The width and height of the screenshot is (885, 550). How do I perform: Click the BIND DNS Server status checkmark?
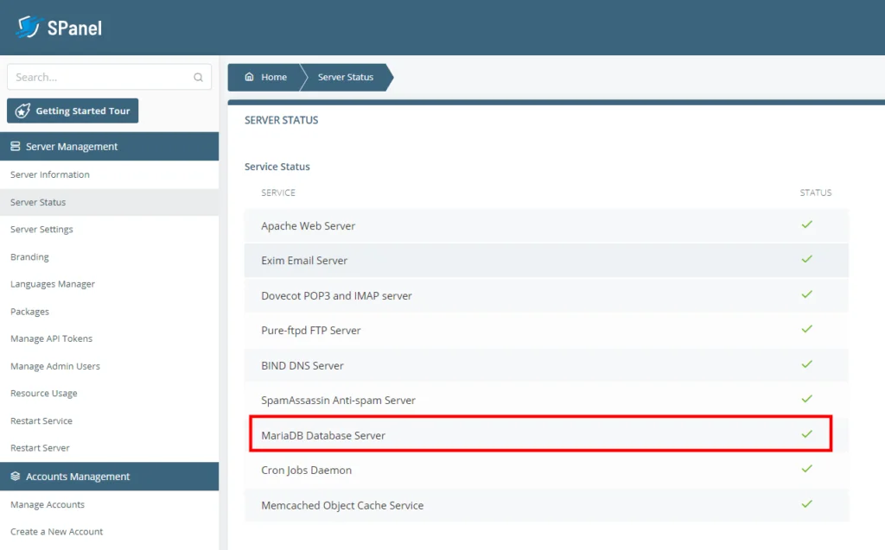click(x=806, y=364)
